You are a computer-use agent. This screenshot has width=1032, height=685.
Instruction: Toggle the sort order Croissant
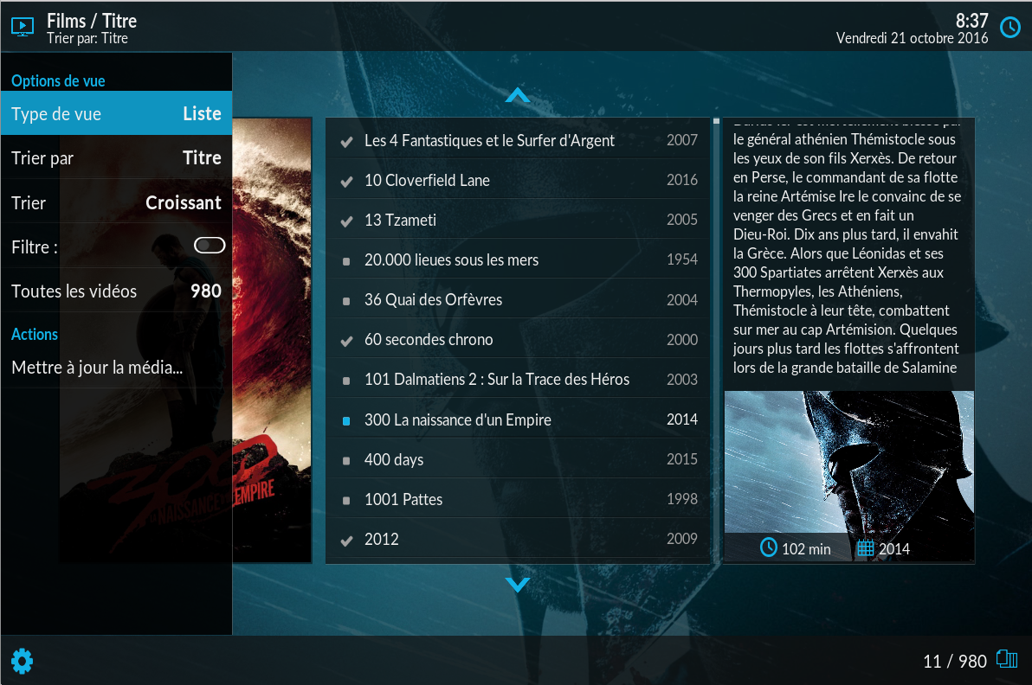pyautogui.click(x=116, y=202)
